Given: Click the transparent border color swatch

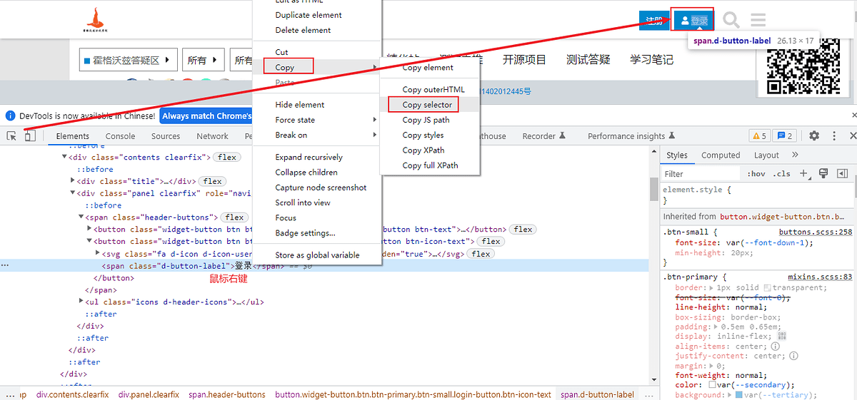Looking at the screenshot, I should tap(768, 288).
